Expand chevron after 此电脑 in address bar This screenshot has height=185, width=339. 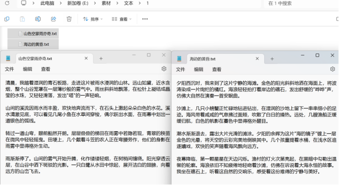(61, 3)
